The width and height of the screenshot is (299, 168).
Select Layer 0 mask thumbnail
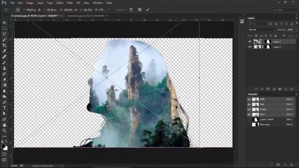click(268, 47)
